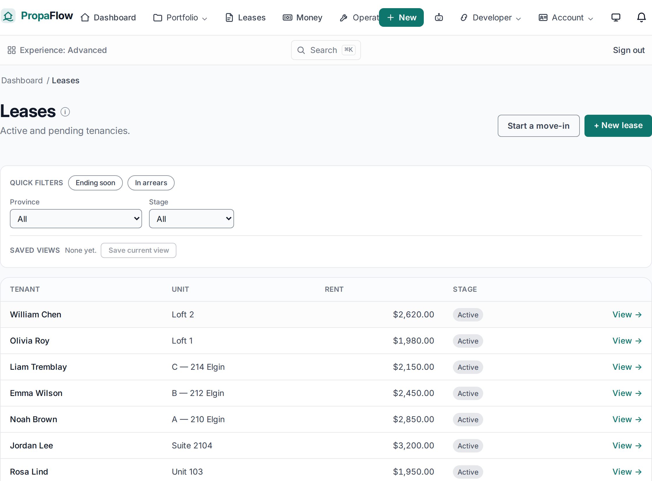Click the Money banknote icon
This screenshot has width=652, height=481.
[287, 18]
